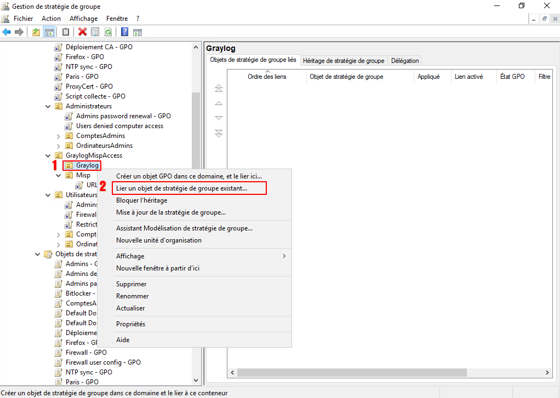Collapse the GraylogMispAccess organizational unit
Viewport: 560px width, 398px height.
(x=48, y=155)
